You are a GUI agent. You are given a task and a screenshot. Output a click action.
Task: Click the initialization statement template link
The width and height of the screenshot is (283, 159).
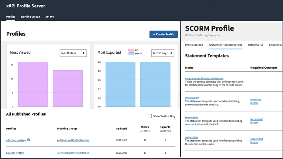pos(192,98)
